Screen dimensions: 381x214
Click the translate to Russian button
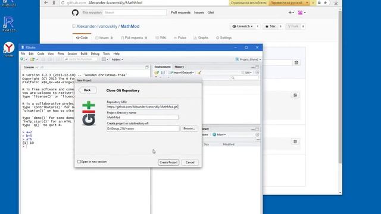coord(286,2)
